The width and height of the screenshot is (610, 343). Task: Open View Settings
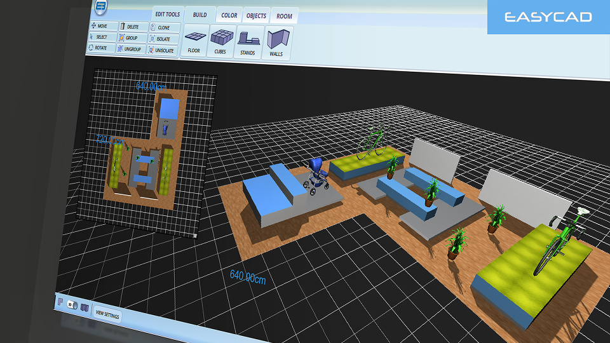click(107, 313)
